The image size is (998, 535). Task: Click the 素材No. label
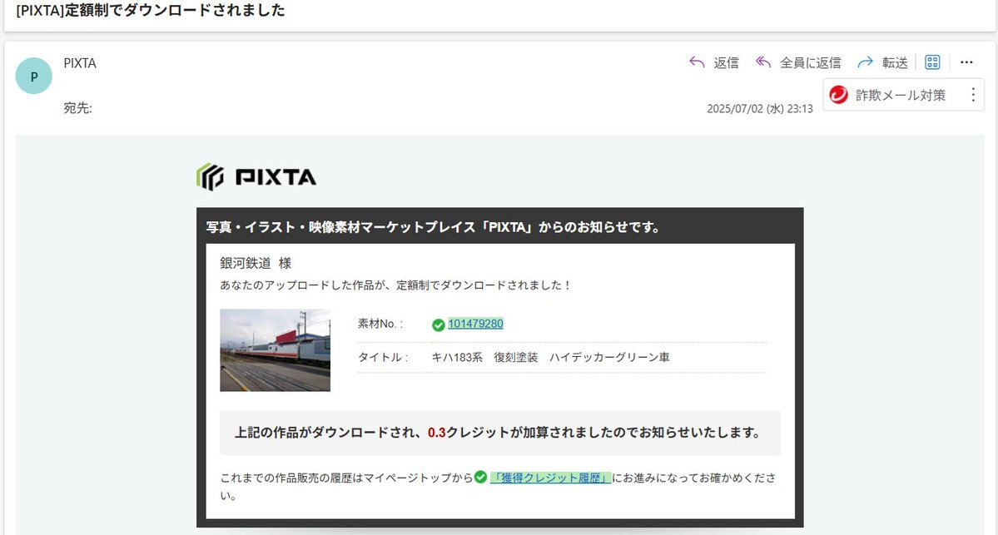click(x=380, y=324)
